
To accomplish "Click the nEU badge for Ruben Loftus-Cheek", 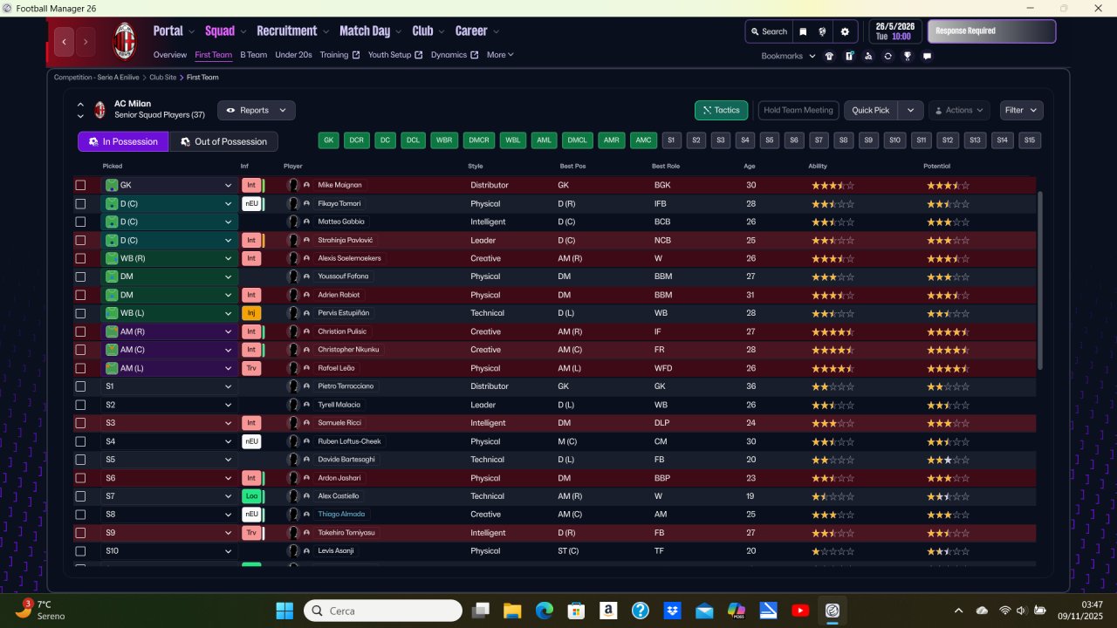I will pyautogui.click(x=251, y=441).
